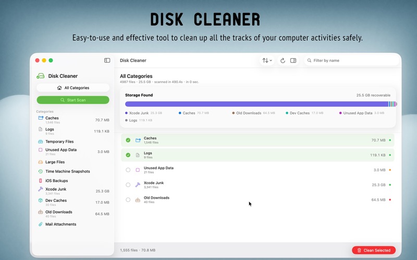
Task: Click the Caches folder icon in sidebar
Action: 41,118
